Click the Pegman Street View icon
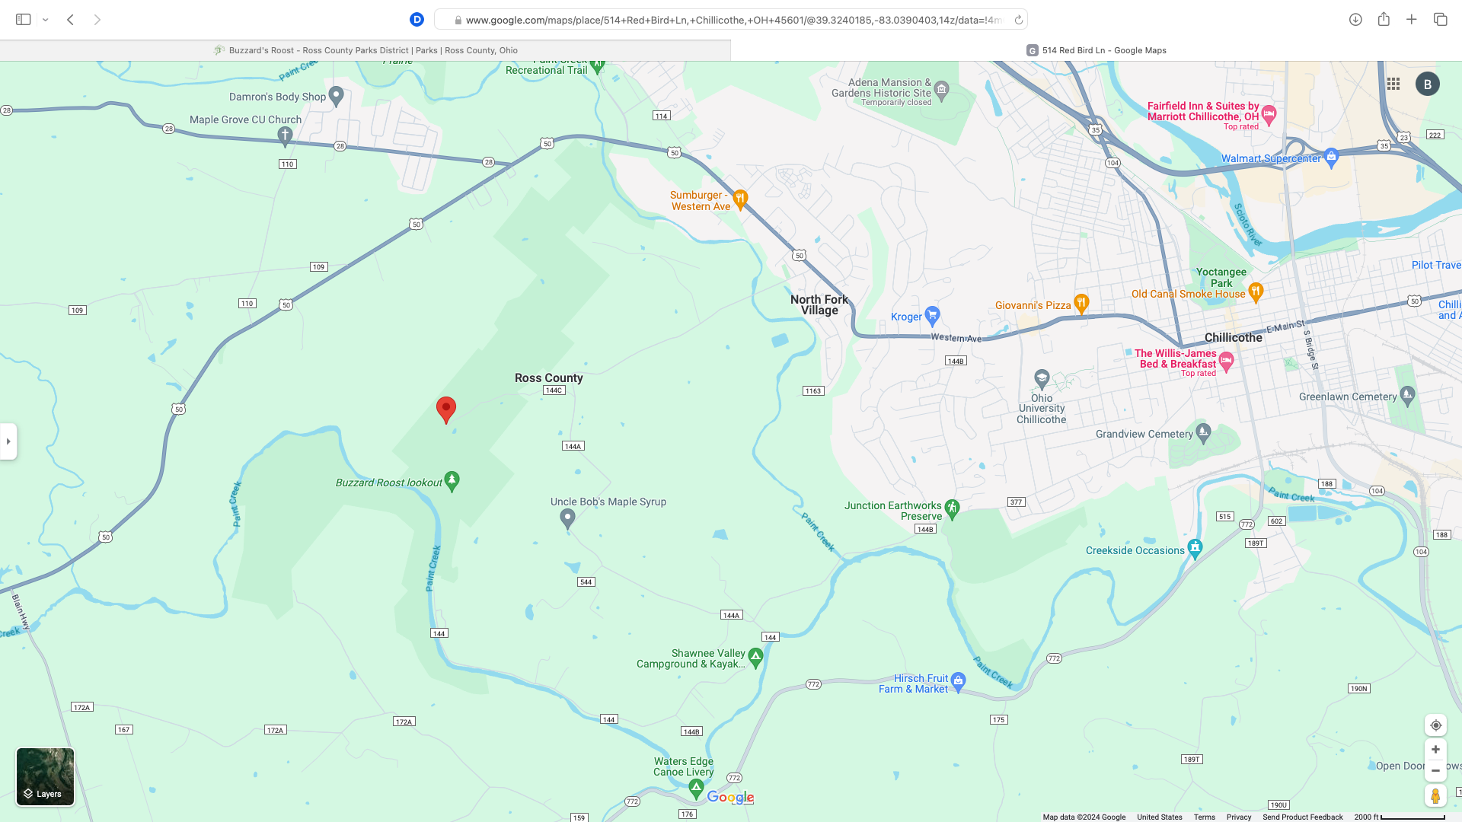The width and height of the screenshot is (1462, 822). 1435,795
